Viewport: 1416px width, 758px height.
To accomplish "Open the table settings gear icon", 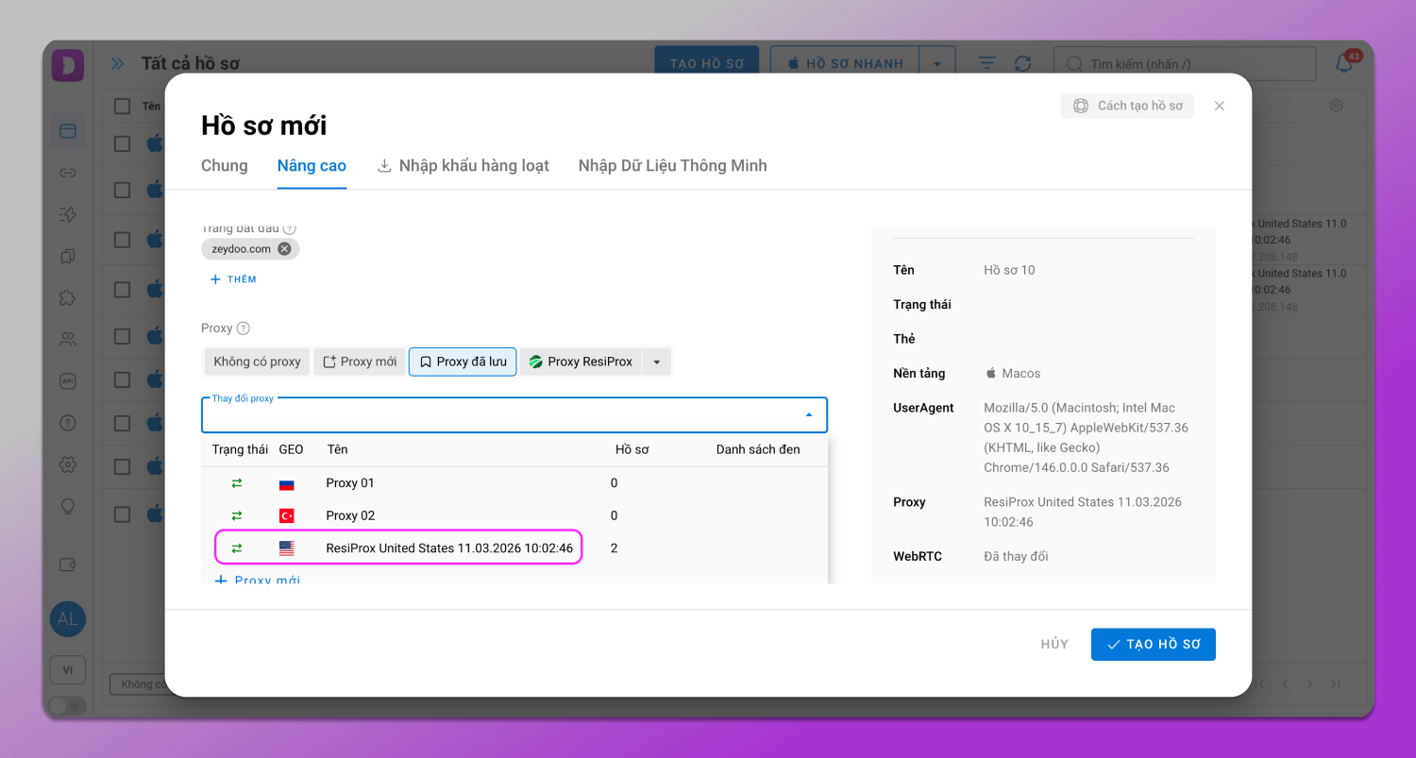I will 1336,106.
